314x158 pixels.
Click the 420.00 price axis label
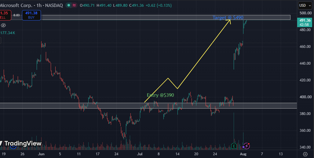click(x=305, y=80)
